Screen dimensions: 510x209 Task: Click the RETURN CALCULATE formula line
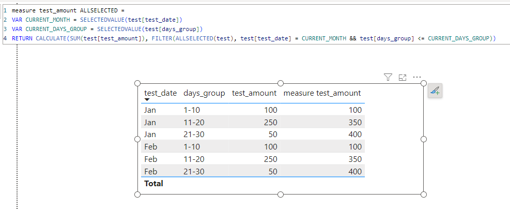pyautogui.click(x=254, y=38)
